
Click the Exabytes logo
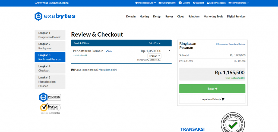click(x=55, y=16)
